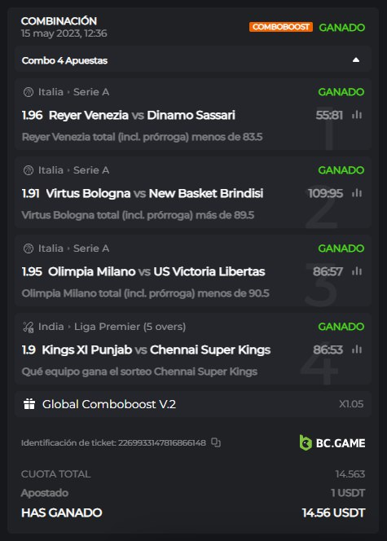Image resolution: width=387 pixels, height=541 pixels.
Task: Open stats for Reyer Venezia match
Action: (x=357, y=115)
